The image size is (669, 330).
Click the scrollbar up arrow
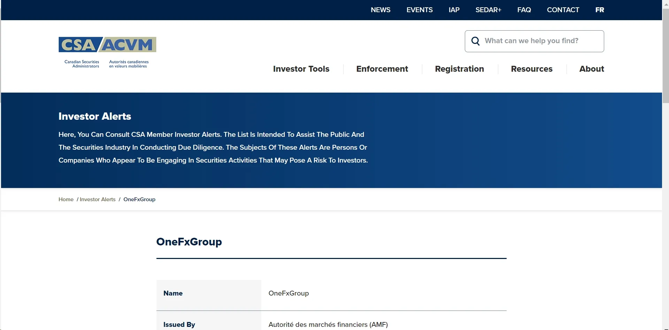point(666,4)
